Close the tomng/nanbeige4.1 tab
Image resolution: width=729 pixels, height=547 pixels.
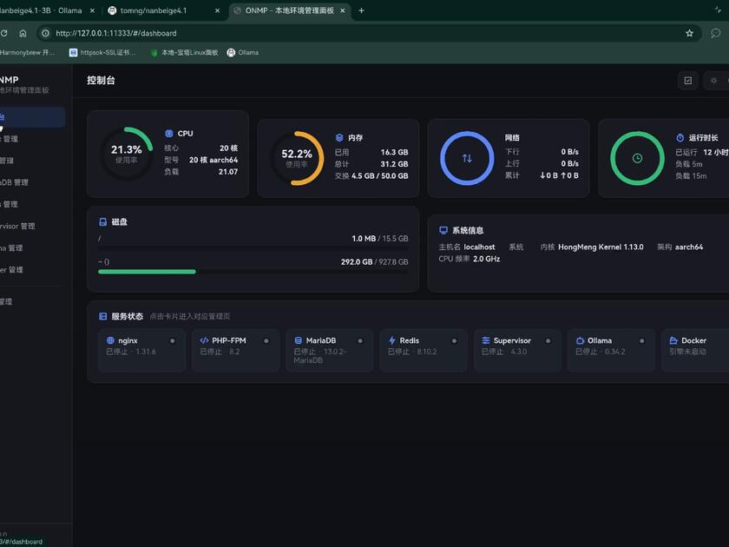tap(217, 10)
